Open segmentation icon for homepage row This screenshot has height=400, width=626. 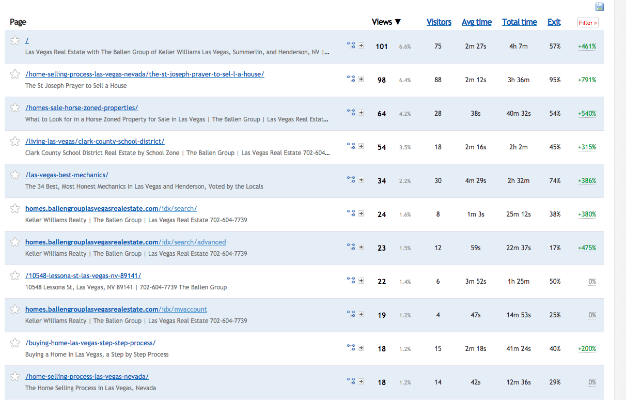(351, 45)
